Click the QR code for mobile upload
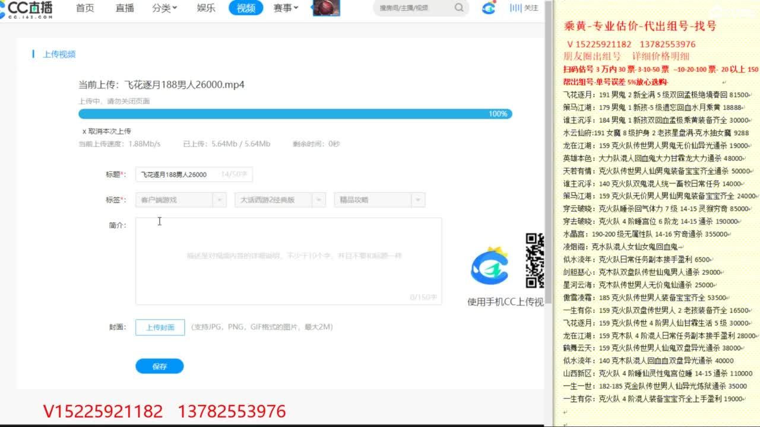The image size is (760, 427). 534,261
